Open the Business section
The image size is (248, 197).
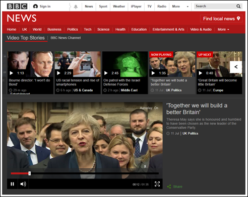click(54, 30)
